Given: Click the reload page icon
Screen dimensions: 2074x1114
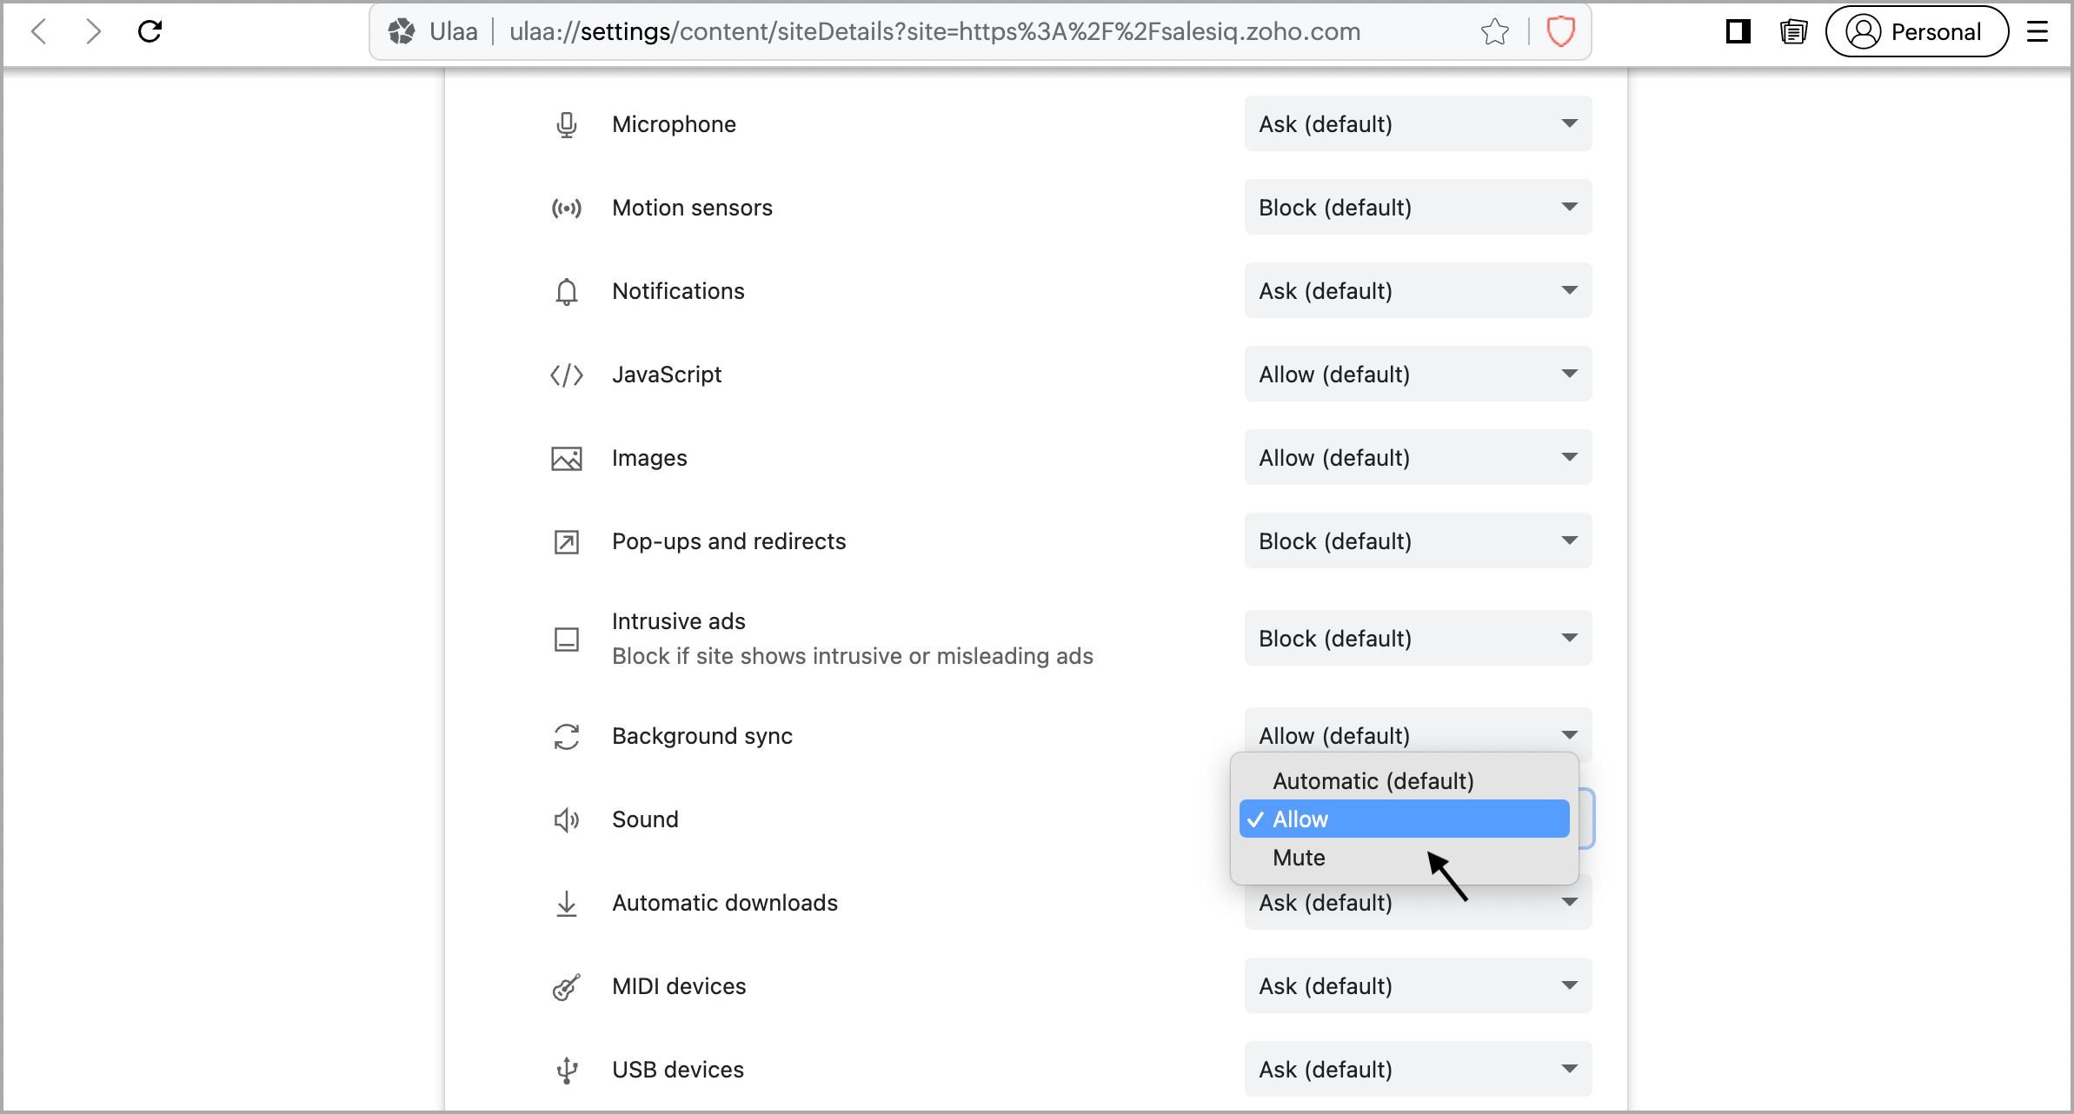Looking at the screenshot, I should [150, 32].
